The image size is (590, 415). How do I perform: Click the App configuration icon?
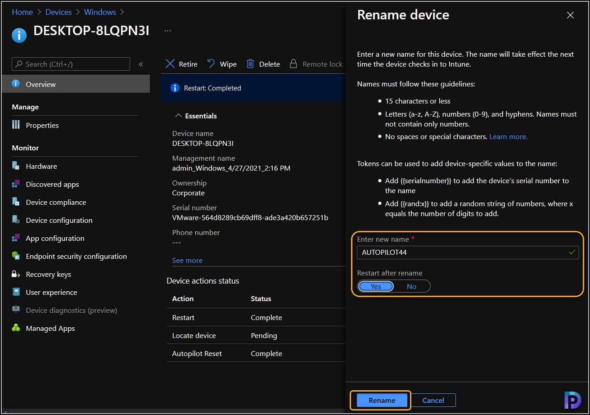click(x=16, y=238)
